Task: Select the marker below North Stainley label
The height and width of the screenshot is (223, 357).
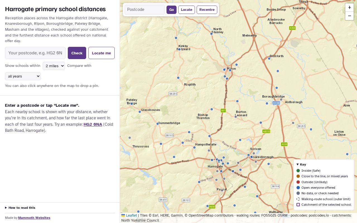Action: coord(211,34)
